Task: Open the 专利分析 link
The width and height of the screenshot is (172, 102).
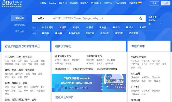Action: point(90,60)
